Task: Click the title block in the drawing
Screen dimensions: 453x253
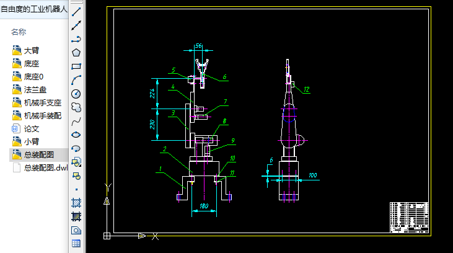Action: (409, 218)
